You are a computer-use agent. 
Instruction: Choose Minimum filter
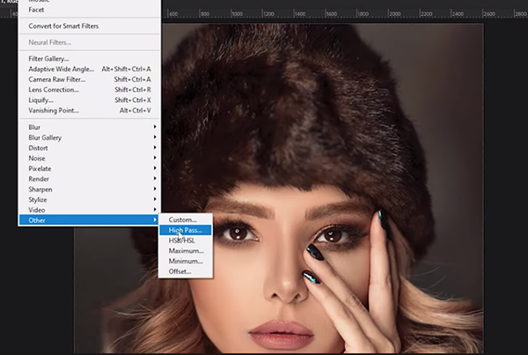click(x=186, y=261)
